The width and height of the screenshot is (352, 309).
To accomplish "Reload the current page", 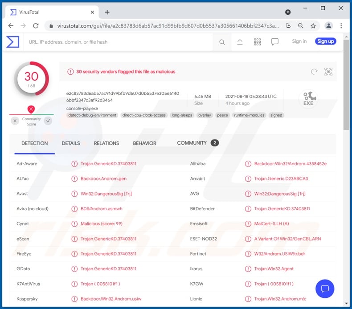I will point(36,26).
